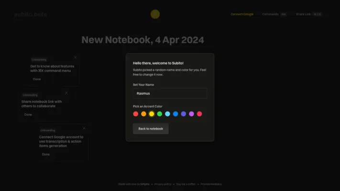Pick the light blue accent color
The image size is (340, 191).
coord(167,114)
